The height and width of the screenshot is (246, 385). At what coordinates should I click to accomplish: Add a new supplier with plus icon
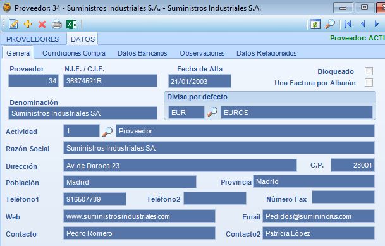point(28,24)
